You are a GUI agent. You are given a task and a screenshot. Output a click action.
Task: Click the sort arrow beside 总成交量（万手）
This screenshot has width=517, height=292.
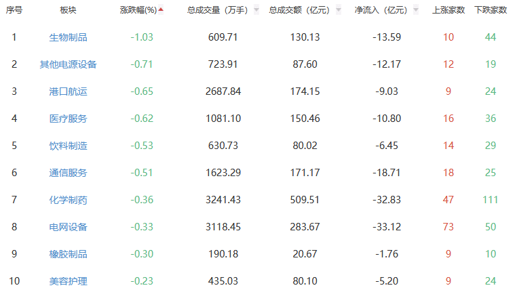256,11
